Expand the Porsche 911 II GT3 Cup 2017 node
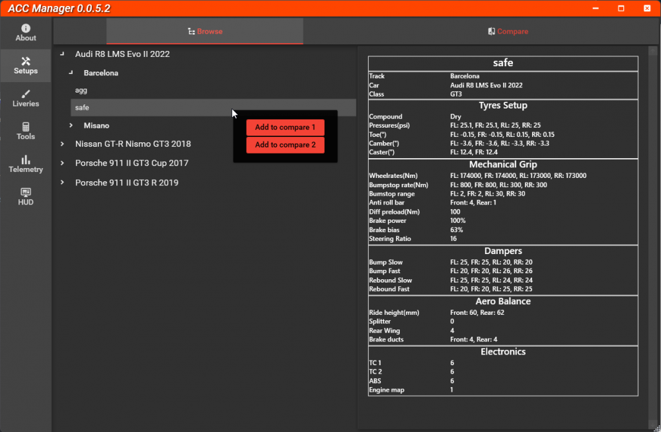Screen dimensions: 661x432 click(x=62, y=163)
